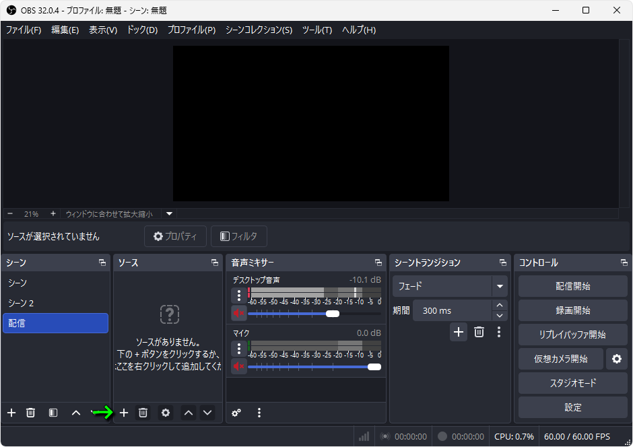Image resolution: width=633 pixels, height=447 pixels.
Task: Open advanced audio properties gears icon
Action: (x=236, y=413)
